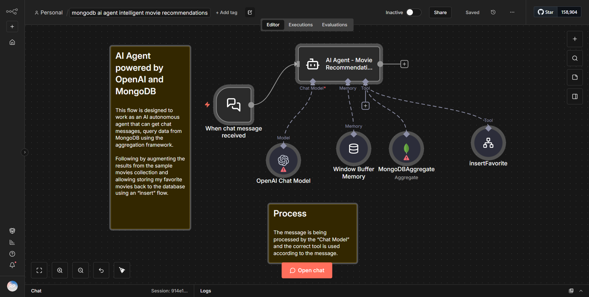The height and width of the screenshot is (297, 589).
Task: Select the insertFavorite tool node
Action: 488,143
